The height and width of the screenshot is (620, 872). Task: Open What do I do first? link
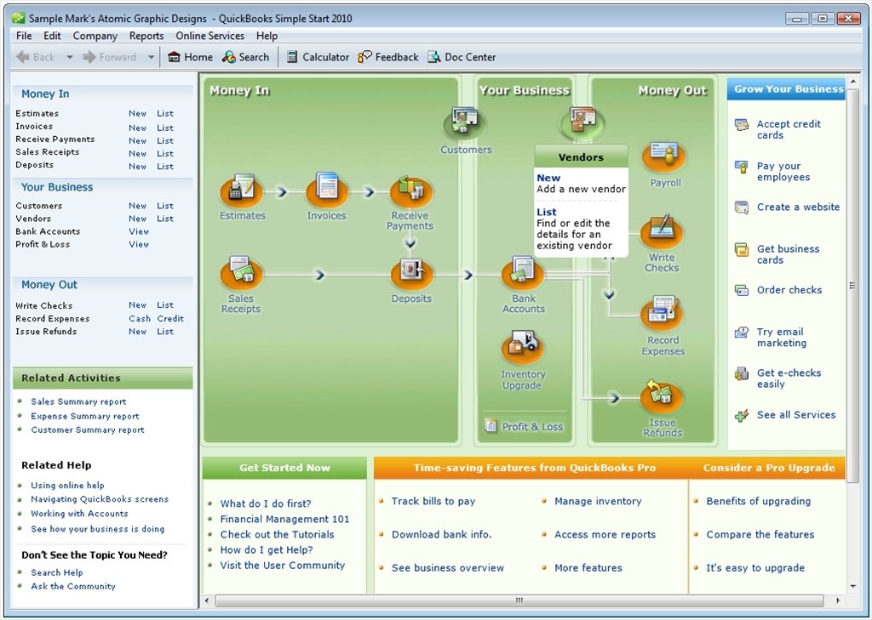(x=266, y=503)
